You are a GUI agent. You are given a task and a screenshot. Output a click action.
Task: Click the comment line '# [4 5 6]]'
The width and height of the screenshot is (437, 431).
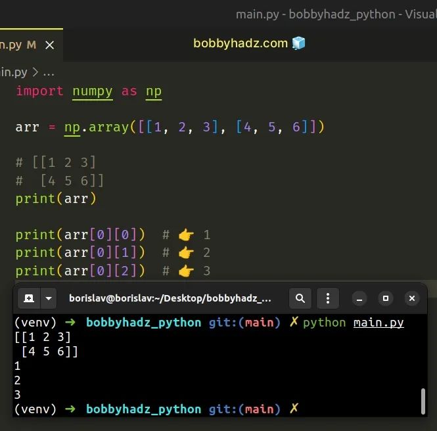60,181
